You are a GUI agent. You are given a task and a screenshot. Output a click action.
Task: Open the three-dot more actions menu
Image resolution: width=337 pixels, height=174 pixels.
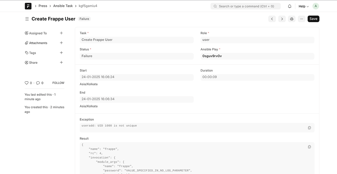click(302, 19)
